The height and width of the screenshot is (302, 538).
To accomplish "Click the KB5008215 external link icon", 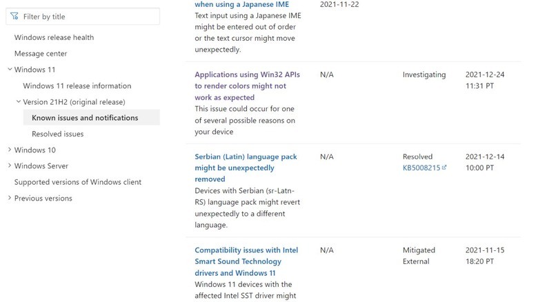I will (x=444, y=168).
